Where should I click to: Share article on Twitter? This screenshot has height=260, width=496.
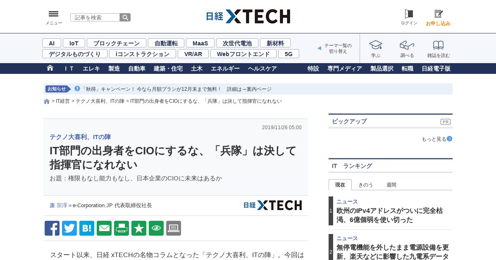[69, 228]
